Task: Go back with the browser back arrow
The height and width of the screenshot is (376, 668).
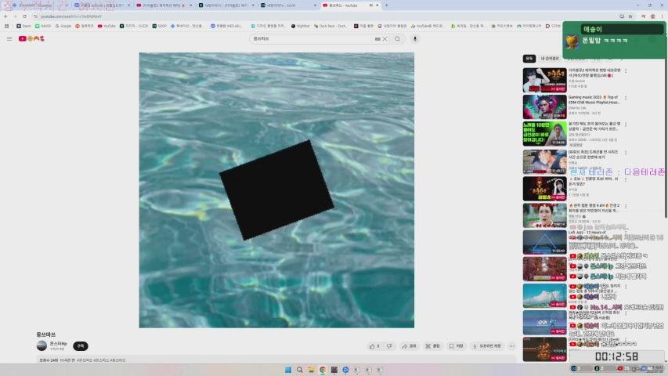Action: point(6,16)
